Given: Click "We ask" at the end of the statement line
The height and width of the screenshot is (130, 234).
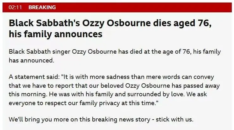Looking at the screenshot, I should [x=197, y=94].
